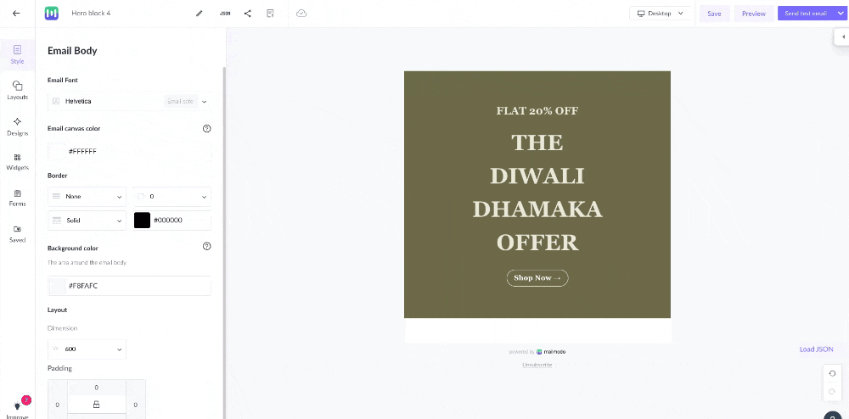Click the undo icon at bottom right

[x=832, y=373]
